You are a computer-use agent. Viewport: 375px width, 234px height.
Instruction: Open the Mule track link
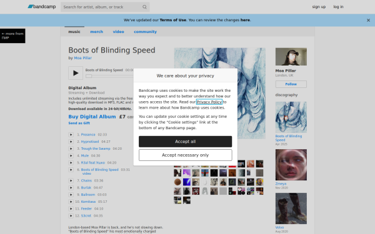click(85, 155)
